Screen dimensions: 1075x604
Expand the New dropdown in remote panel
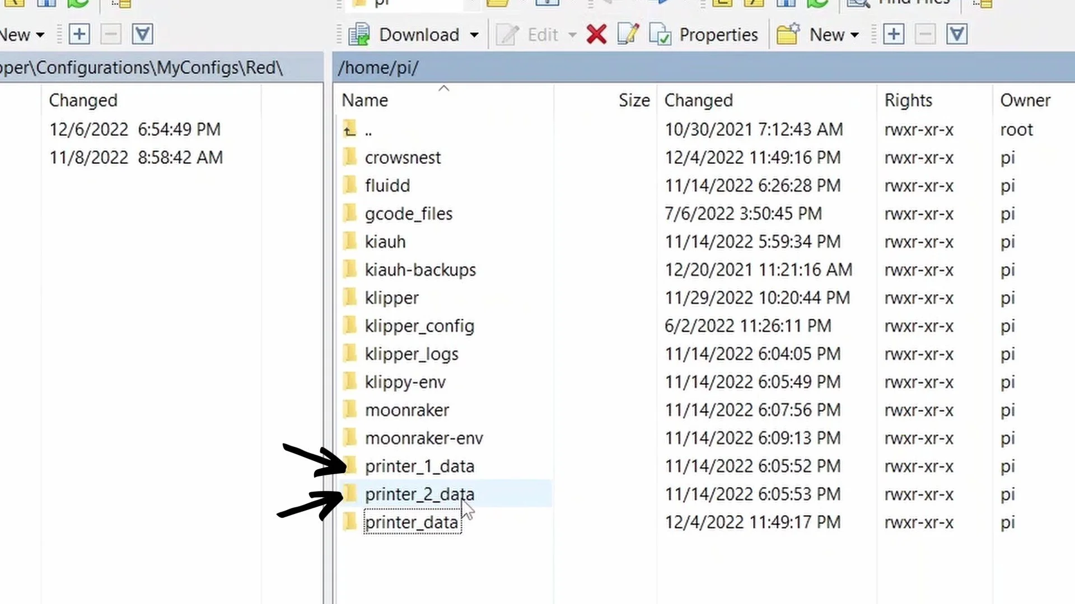tap(854, 35)
